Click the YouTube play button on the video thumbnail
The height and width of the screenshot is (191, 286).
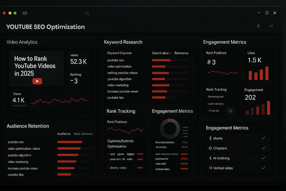coord(37,81)
